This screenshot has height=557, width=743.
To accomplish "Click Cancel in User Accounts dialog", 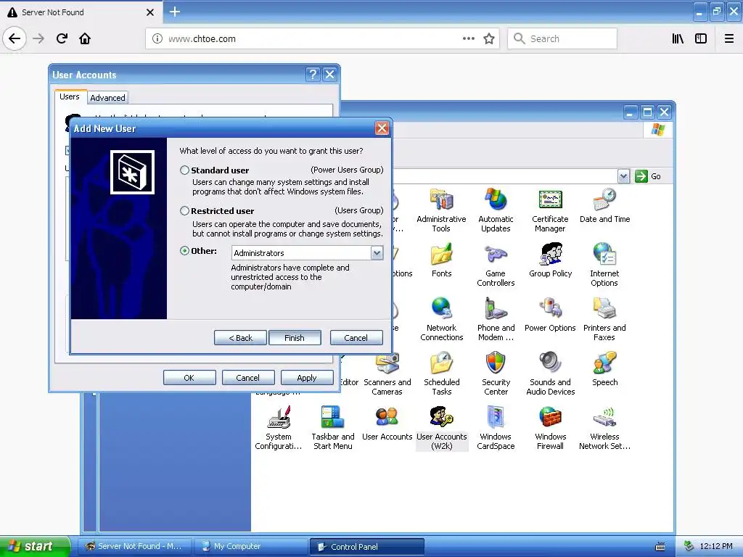I will coord(248,377).
